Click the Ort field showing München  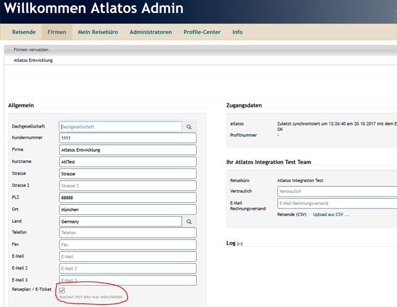pyautogui.click(x=127, y=209)
